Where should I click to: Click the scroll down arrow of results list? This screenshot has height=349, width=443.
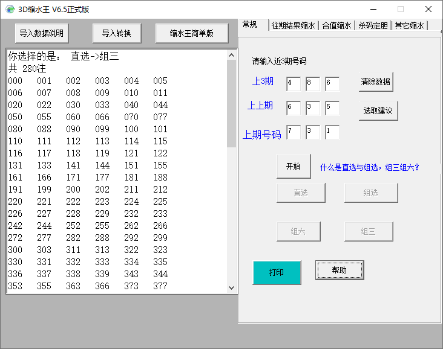coord(231,288)
